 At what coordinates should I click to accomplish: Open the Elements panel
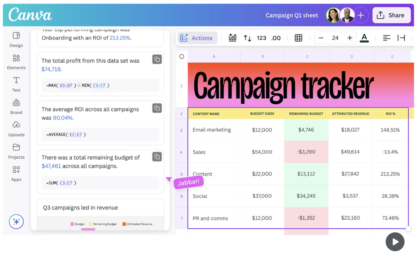[16, 62]
